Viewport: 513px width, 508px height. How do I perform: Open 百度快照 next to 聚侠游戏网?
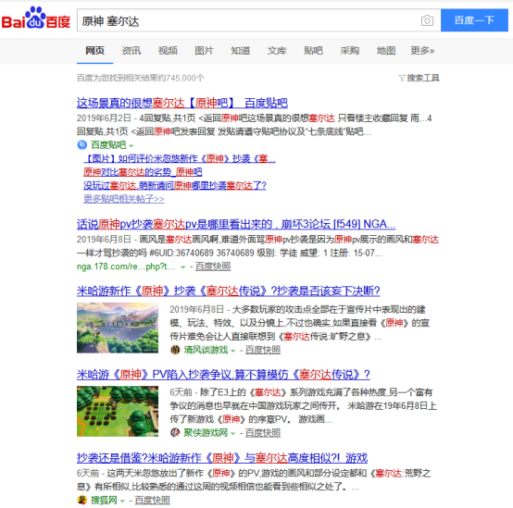pos(263,433)
